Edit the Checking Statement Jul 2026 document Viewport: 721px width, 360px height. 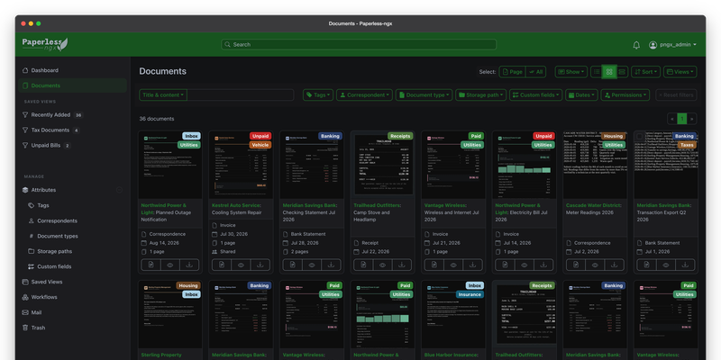click(292, 265)
